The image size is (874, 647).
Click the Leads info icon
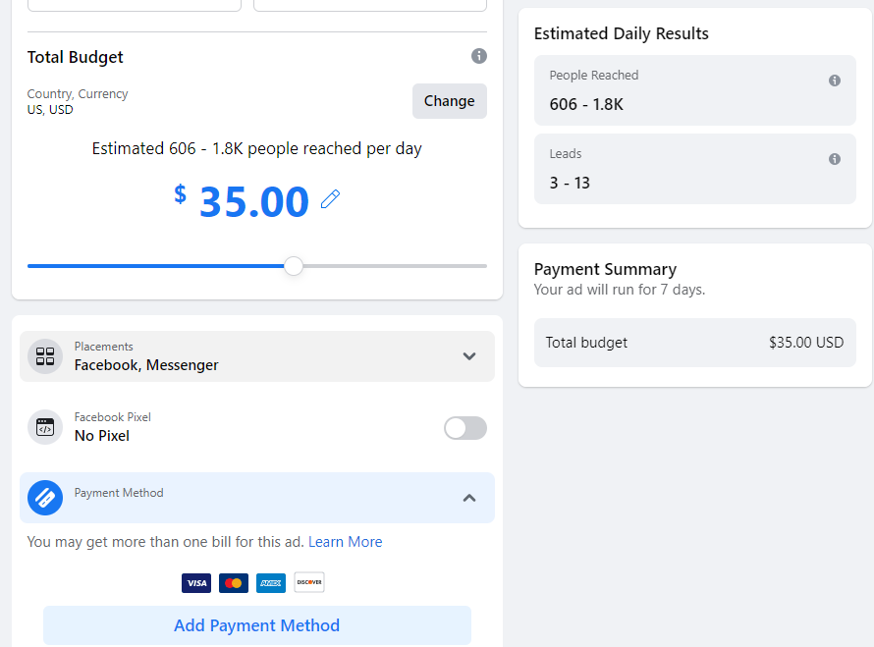coord(835,159)
